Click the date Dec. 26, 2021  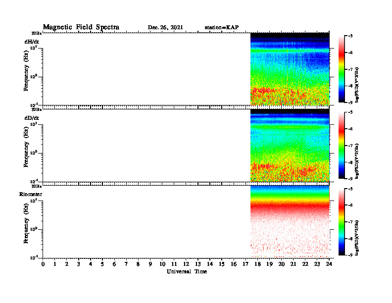pos(165,27)
